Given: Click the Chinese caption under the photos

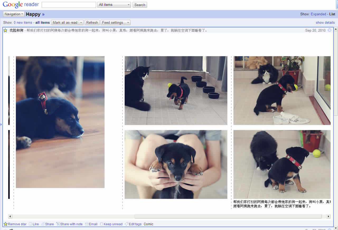Looking at the screenshot, I should [282, 204].
